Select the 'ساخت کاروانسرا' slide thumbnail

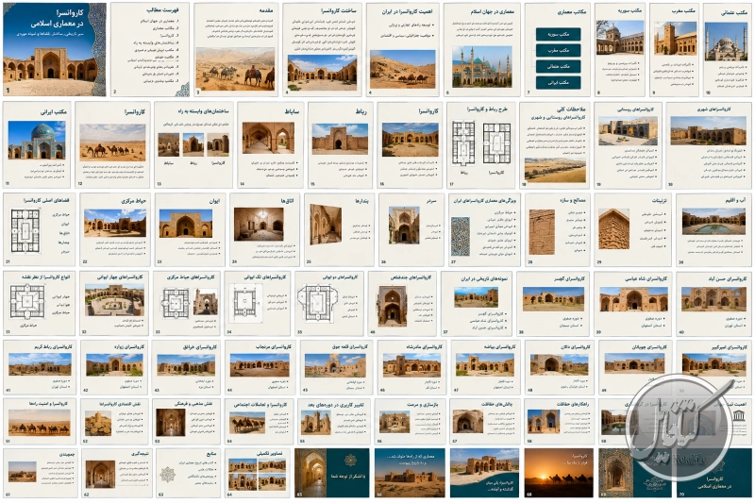tap(322, 50)
